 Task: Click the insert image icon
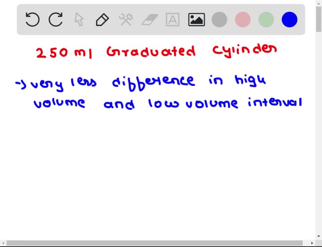pyautogui.click(x=196, y=19)
